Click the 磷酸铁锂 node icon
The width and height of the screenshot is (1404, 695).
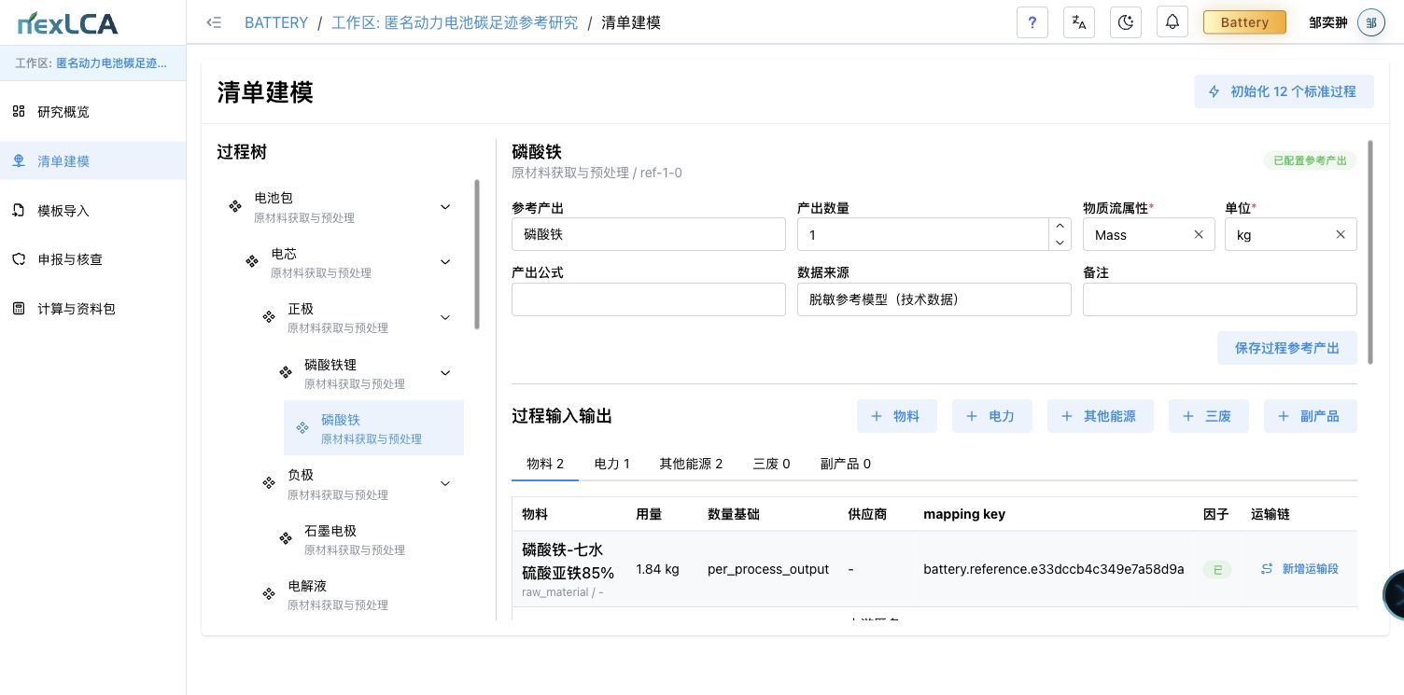pyautogui.click(x=286, y=372)
